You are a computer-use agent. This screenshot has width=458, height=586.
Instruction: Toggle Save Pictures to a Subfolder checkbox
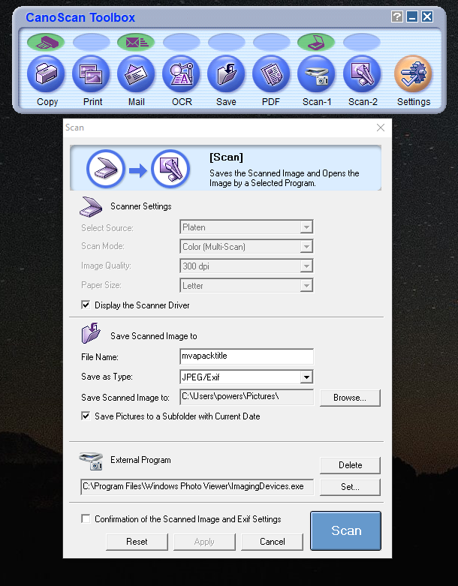click(x=86, y=416)
